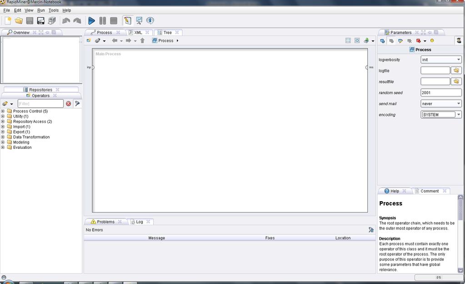Click the operator chip icon in process toolbar

(x=98, y=41)
